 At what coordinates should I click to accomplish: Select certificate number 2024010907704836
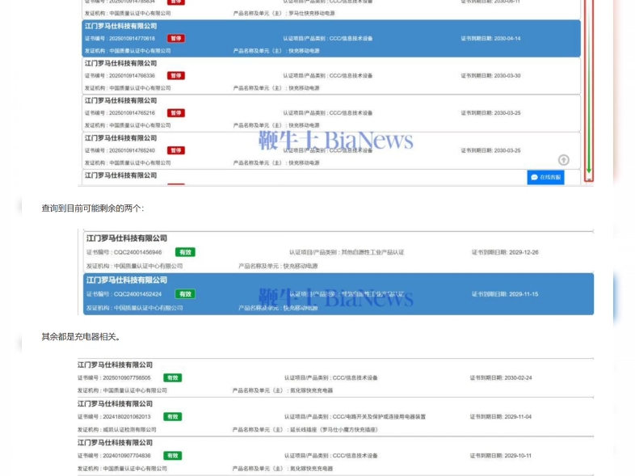126,455
